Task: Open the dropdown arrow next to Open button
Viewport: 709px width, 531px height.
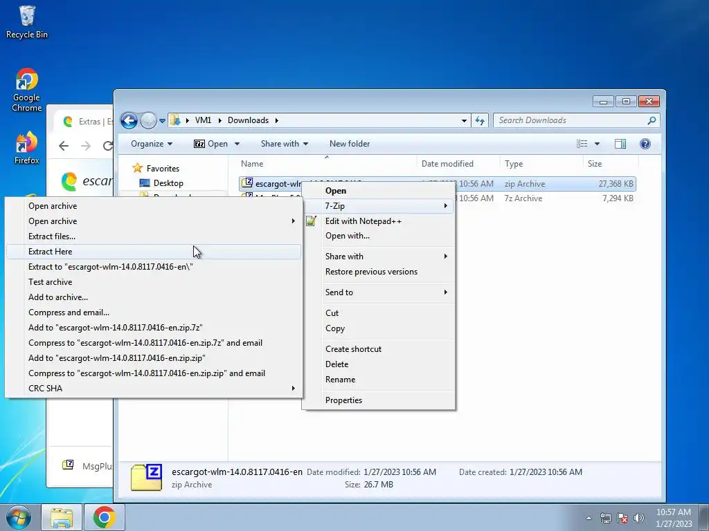Action: 237,144
